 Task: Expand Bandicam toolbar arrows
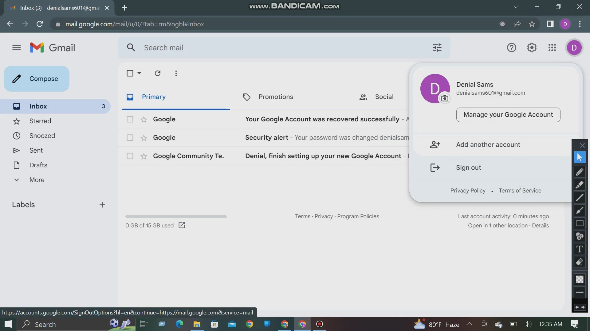[x=580, y=307]
